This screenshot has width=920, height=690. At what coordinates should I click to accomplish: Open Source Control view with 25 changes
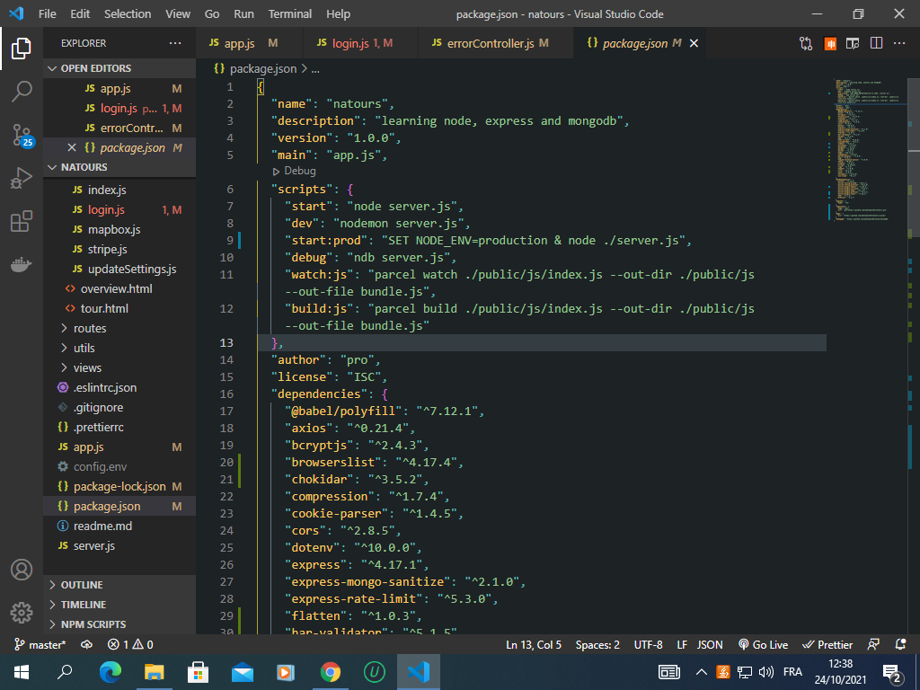pos(22,135)
